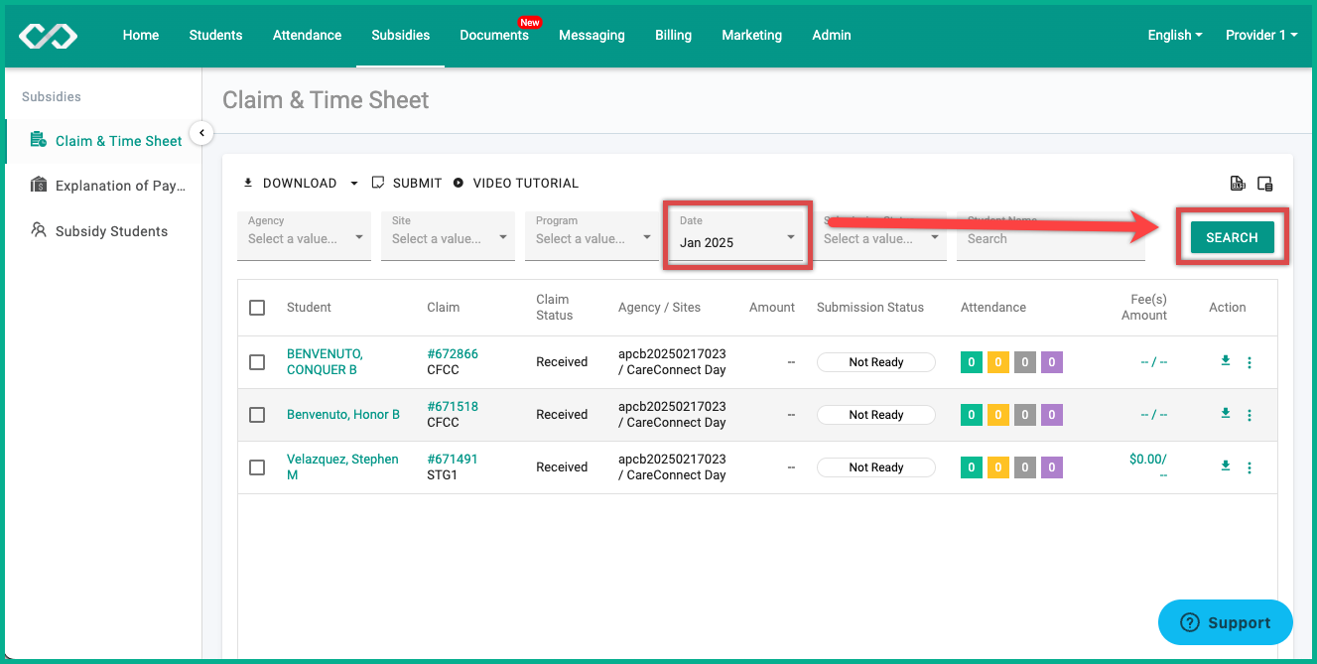Click the CareConnect logo icon
1317x664 pixels.
tap(48, 36)
